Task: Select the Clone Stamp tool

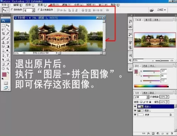Action: (3, 42)
